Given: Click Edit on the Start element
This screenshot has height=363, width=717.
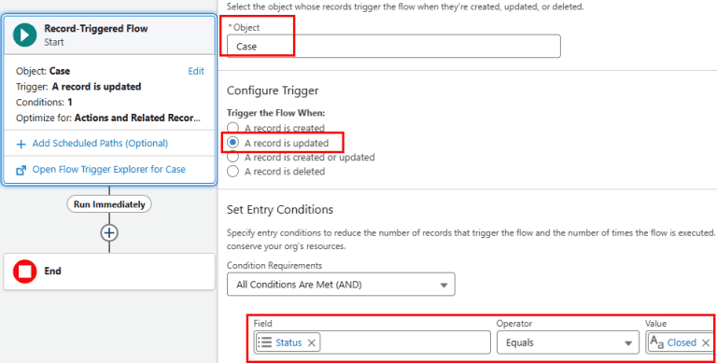Looking at the screenshot, I should pos(196,71).
